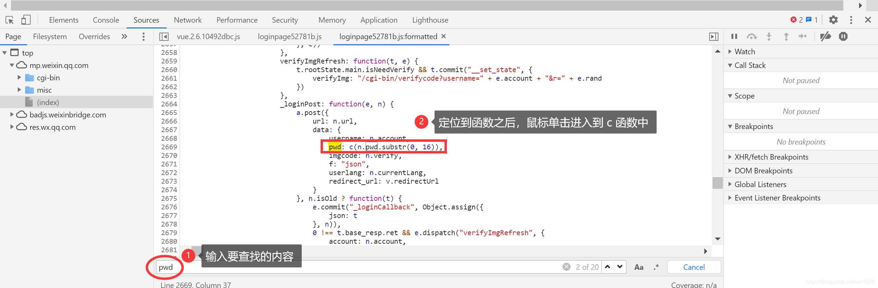Image resolution: width=878 pixels, height=288 pixels.
Task: Open the loginpage52781b.js file tab
Action: point(290,36)
